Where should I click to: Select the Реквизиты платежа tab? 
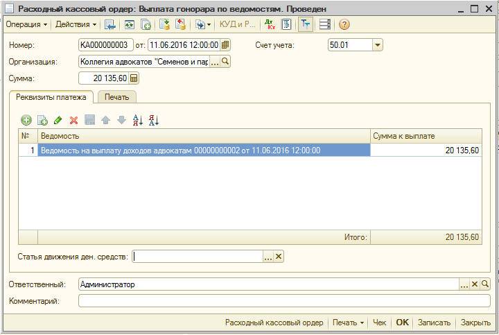51,97
